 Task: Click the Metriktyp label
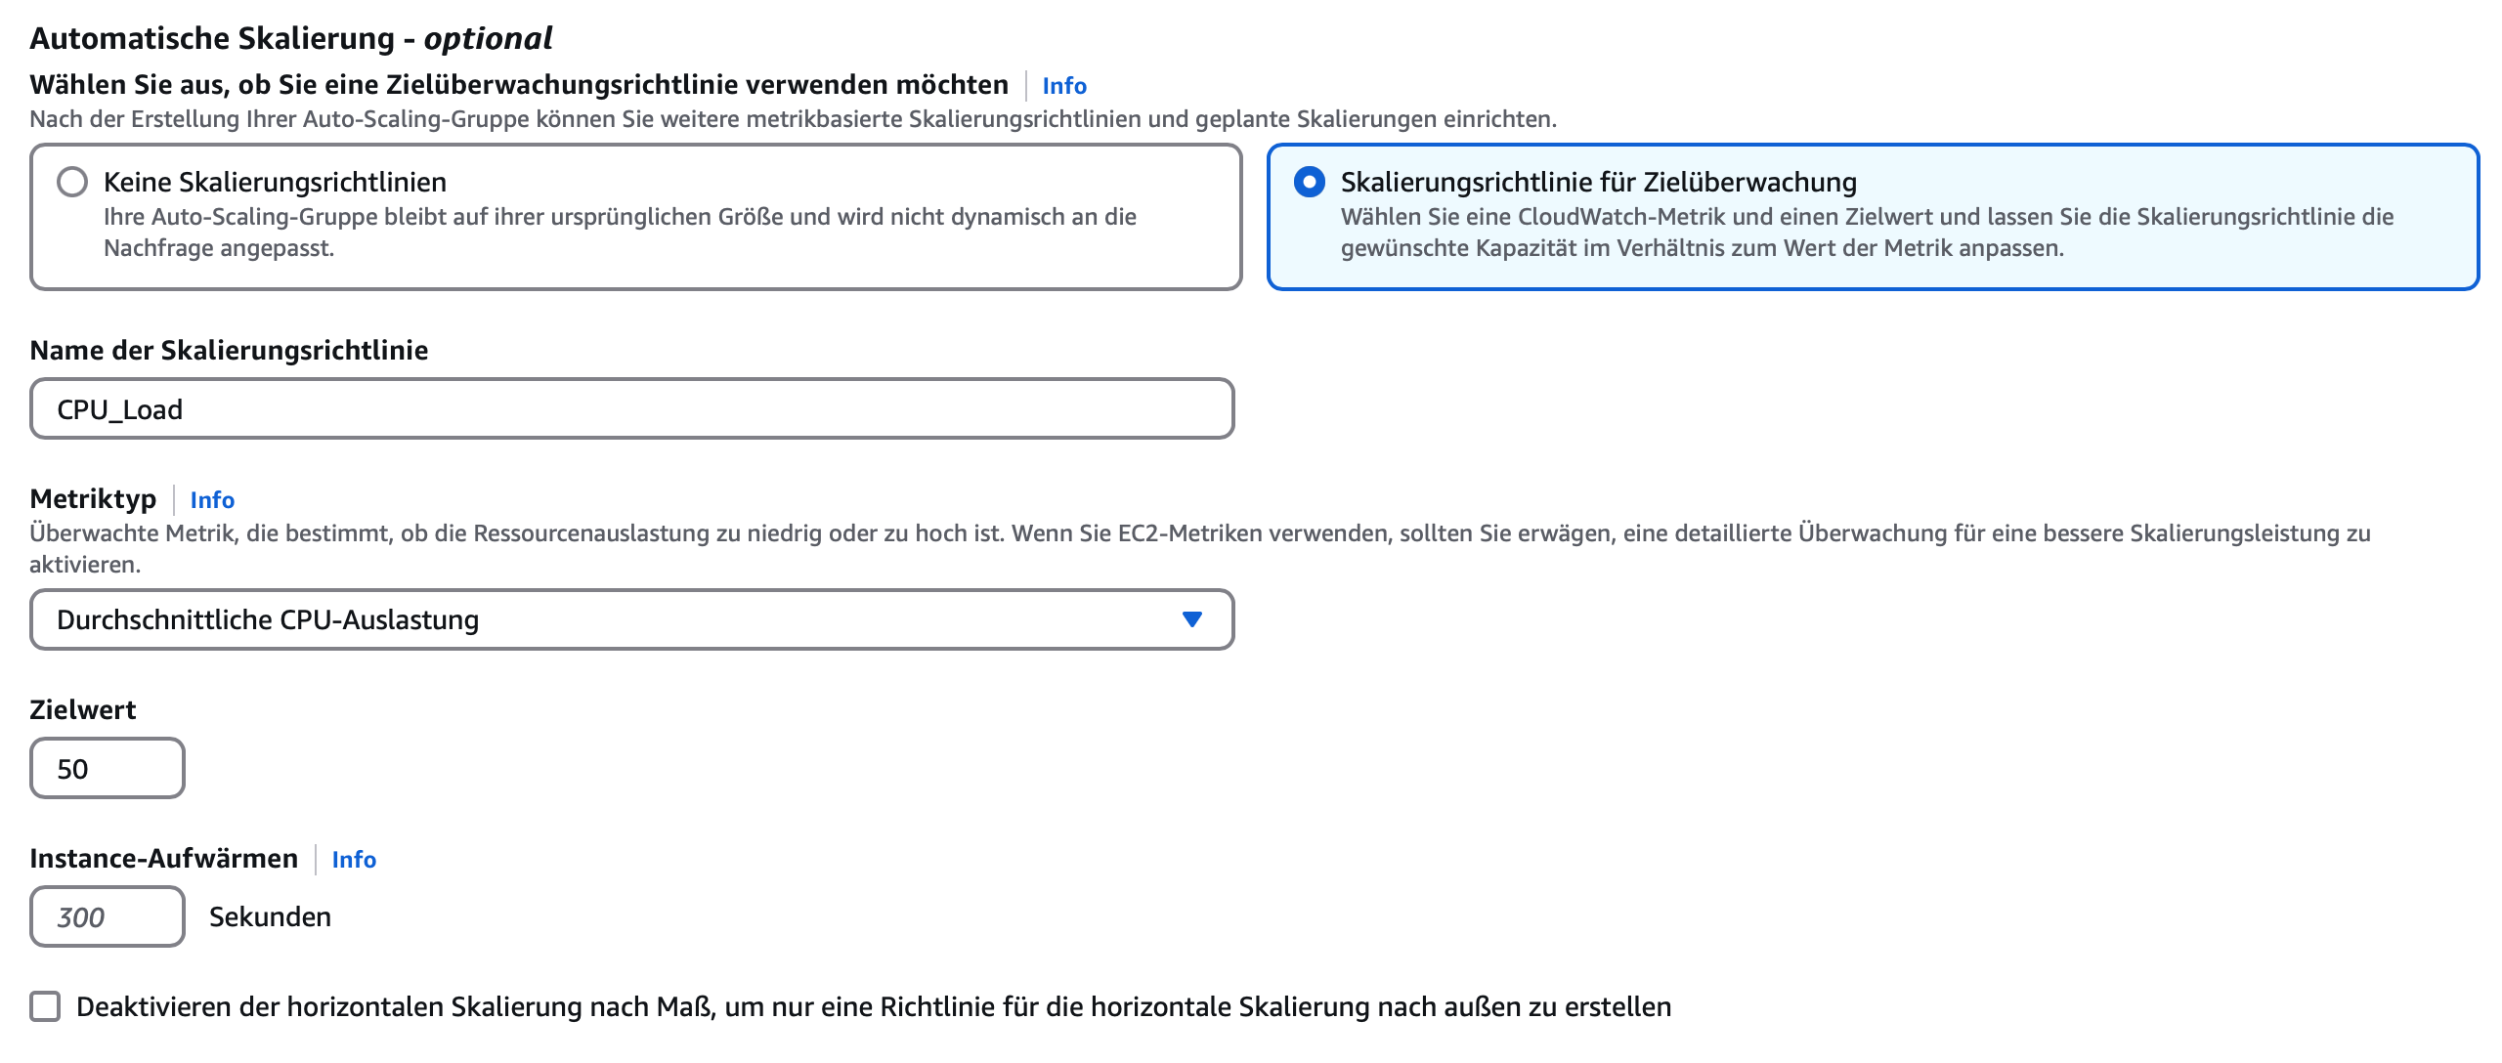(x=93, y=499)
